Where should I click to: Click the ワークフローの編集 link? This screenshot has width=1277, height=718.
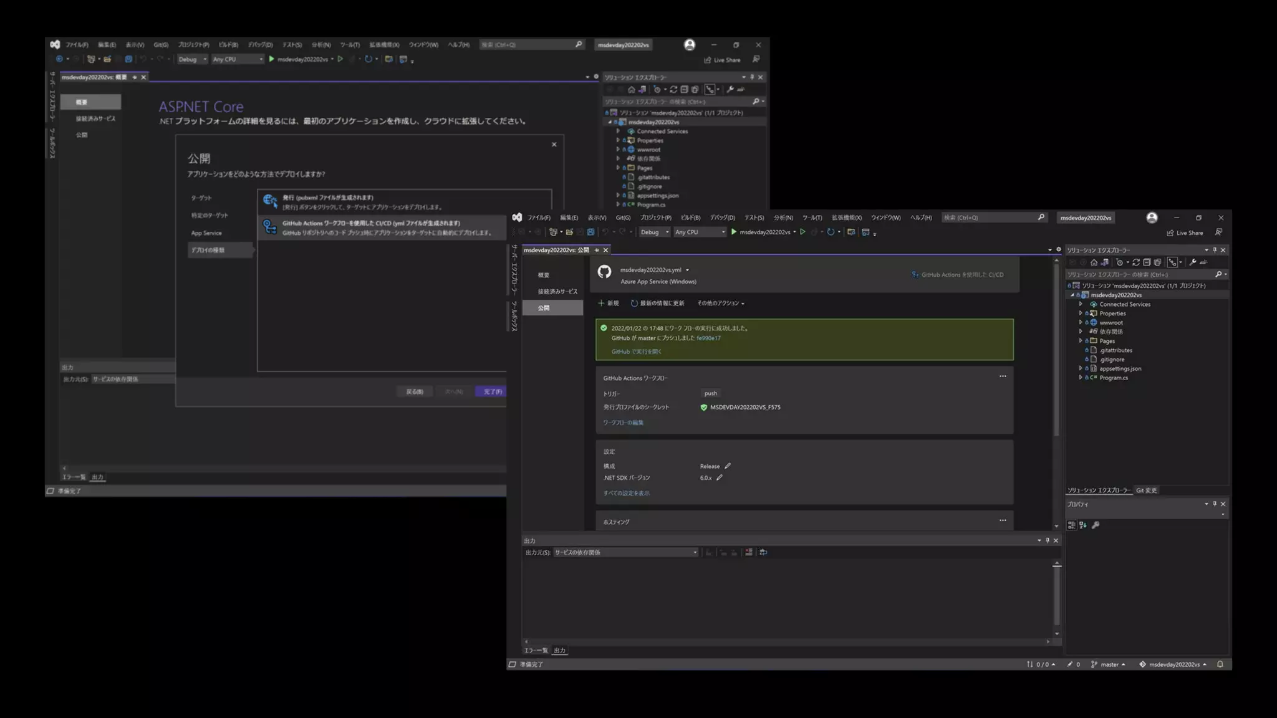pyautogui.click(x=623, y=423)
